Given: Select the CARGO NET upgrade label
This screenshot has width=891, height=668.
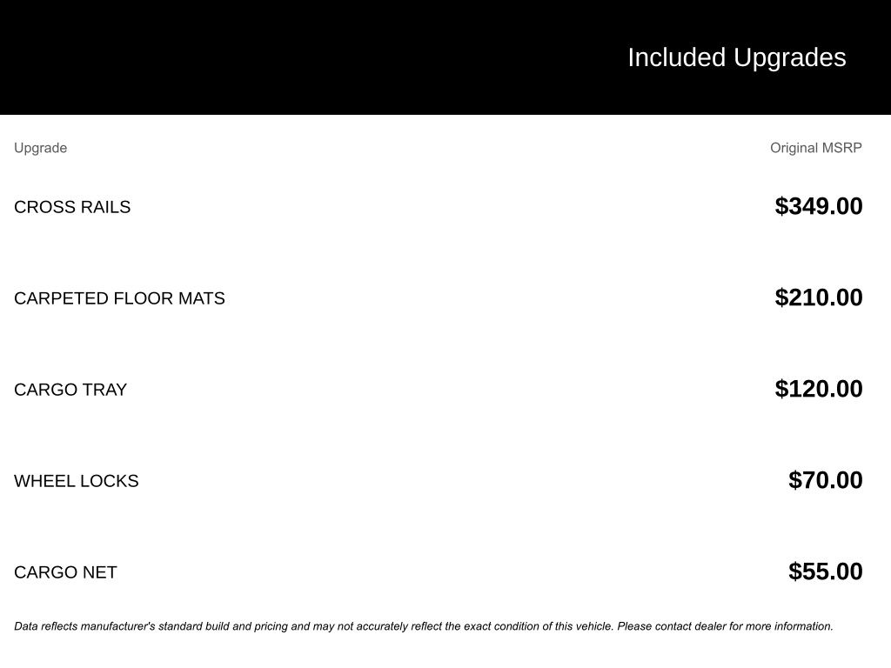Looking at the screenshot, I should click(65, 572).
